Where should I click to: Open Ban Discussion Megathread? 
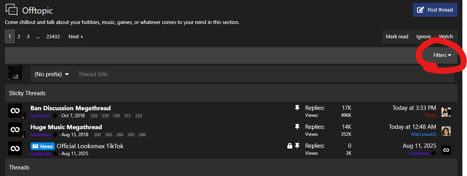click(x=70, y=108)
